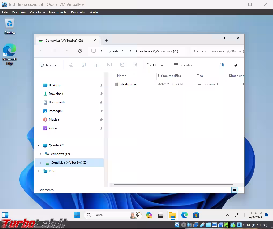Select the File di prova text document
The height and width of the screenshot is (229, 273).
pyautogui.click(x=128, y=84)
